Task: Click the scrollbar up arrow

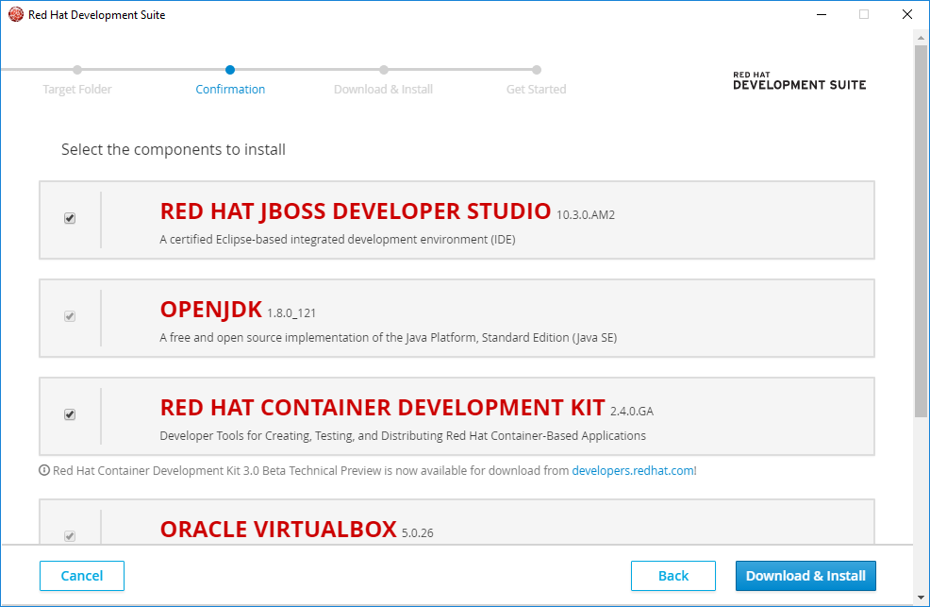Action: [920, 40]
